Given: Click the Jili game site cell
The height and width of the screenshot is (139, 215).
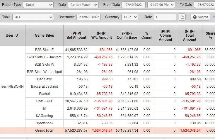Looking at the screenshot, I should click(x=44, y=109).
